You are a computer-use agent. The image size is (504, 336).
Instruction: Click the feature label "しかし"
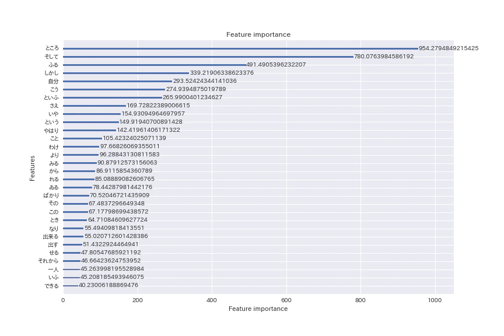51,73
